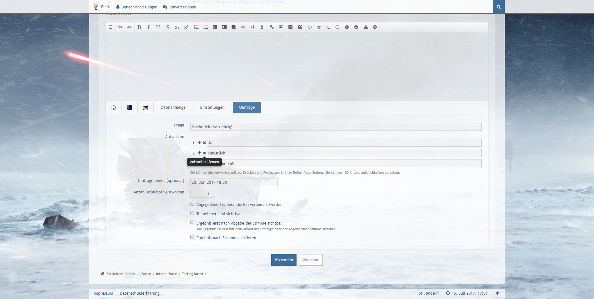Apply superscript formatting
Screen dimensions: 594x299
point(186,27)
